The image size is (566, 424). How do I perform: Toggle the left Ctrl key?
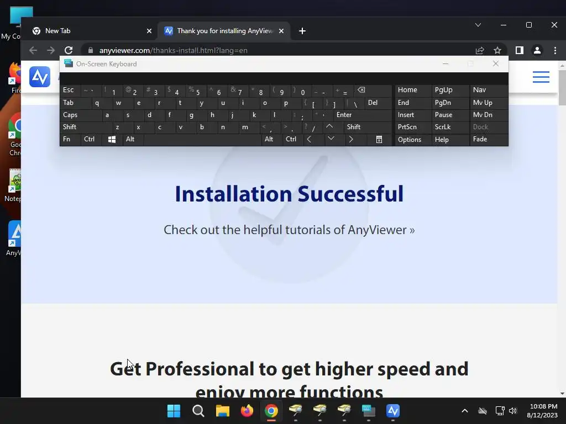pyautogui.click(x=91, y=139)
